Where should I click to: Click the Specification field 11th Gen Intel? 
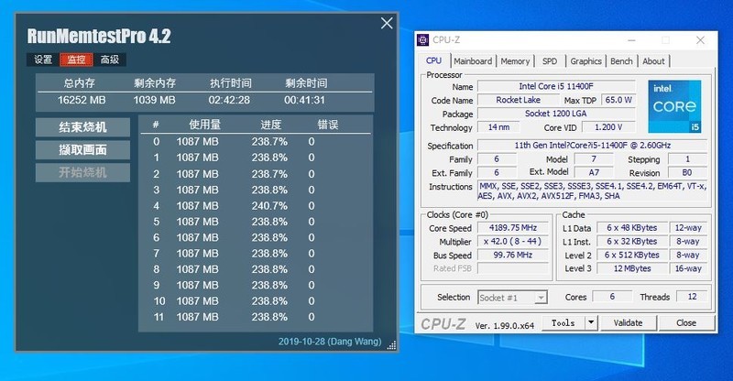click(592, 146)
